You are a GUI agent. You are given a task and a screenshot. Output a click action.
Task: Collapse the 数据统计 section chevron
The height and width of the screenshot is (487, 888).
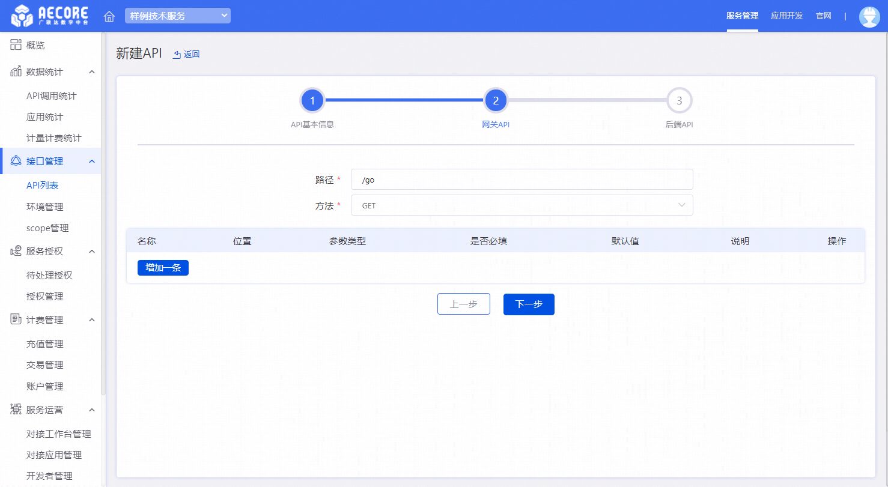click(x=92, y=72)
